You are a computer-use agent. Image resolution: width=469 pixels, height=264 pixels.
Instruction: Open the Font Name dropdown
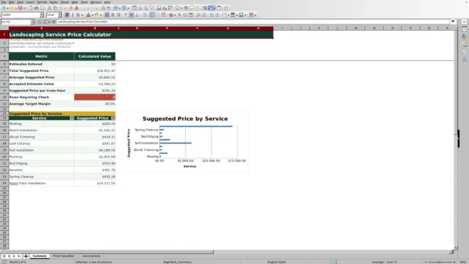[42, 15]
